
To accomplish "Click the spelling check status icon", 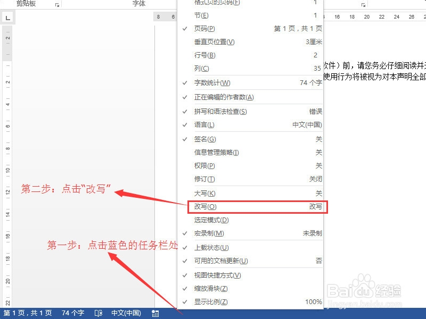I will coord(98,313).
